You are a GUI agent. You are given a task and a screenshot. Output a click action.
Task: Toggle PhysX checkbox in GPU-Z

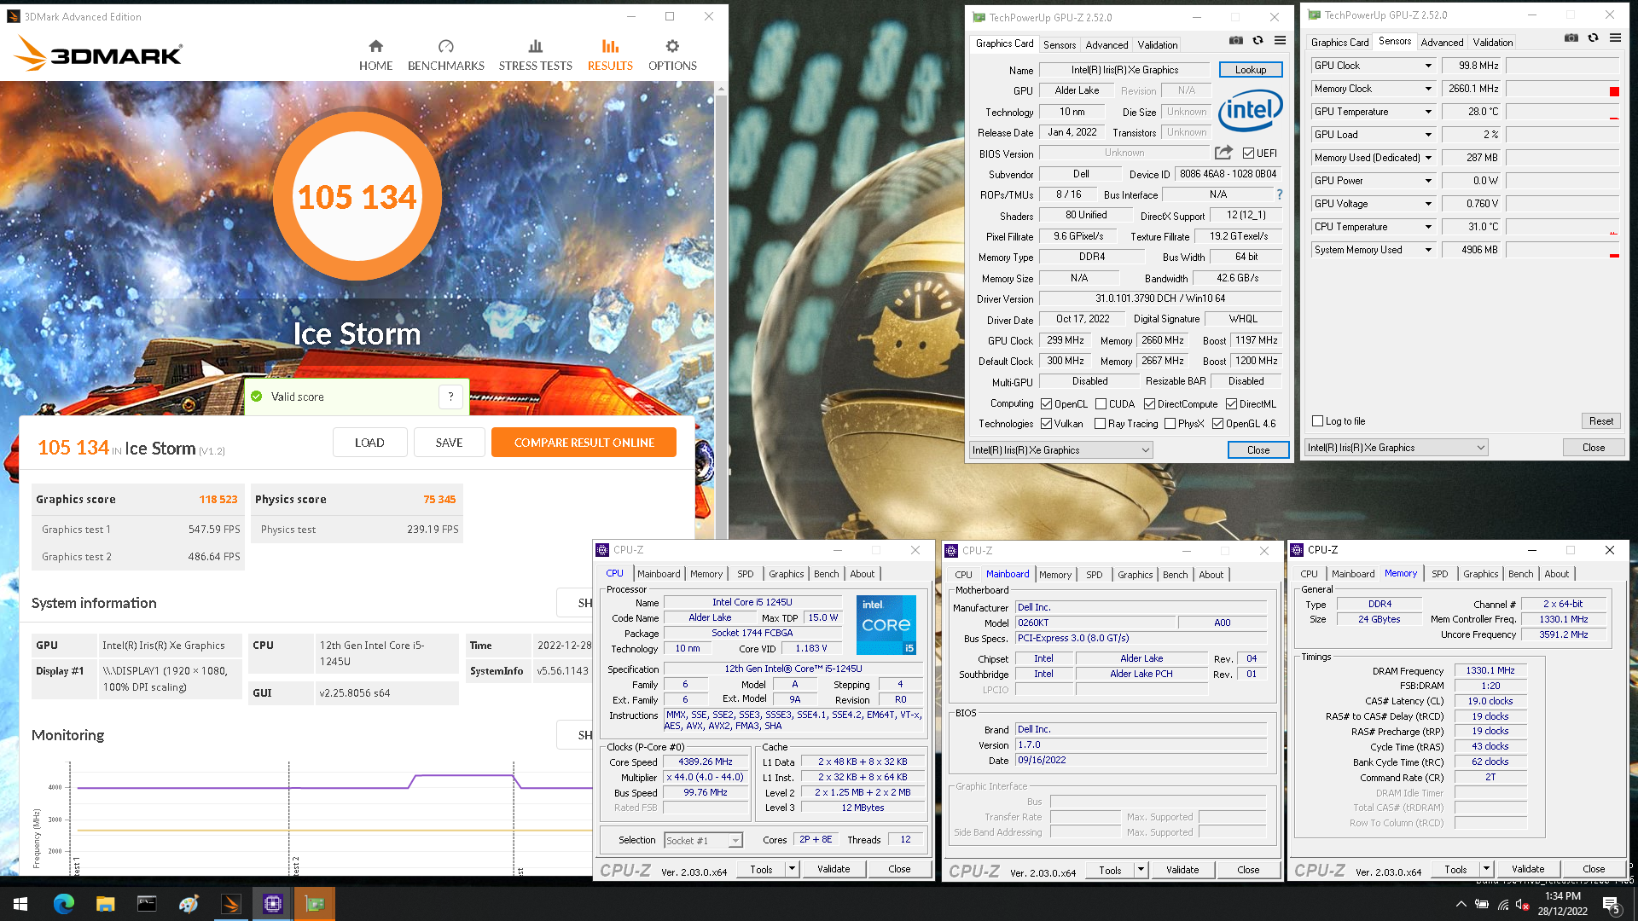point(1170,424)
